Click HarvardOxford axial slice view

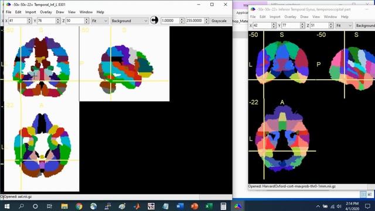(282, 139)
